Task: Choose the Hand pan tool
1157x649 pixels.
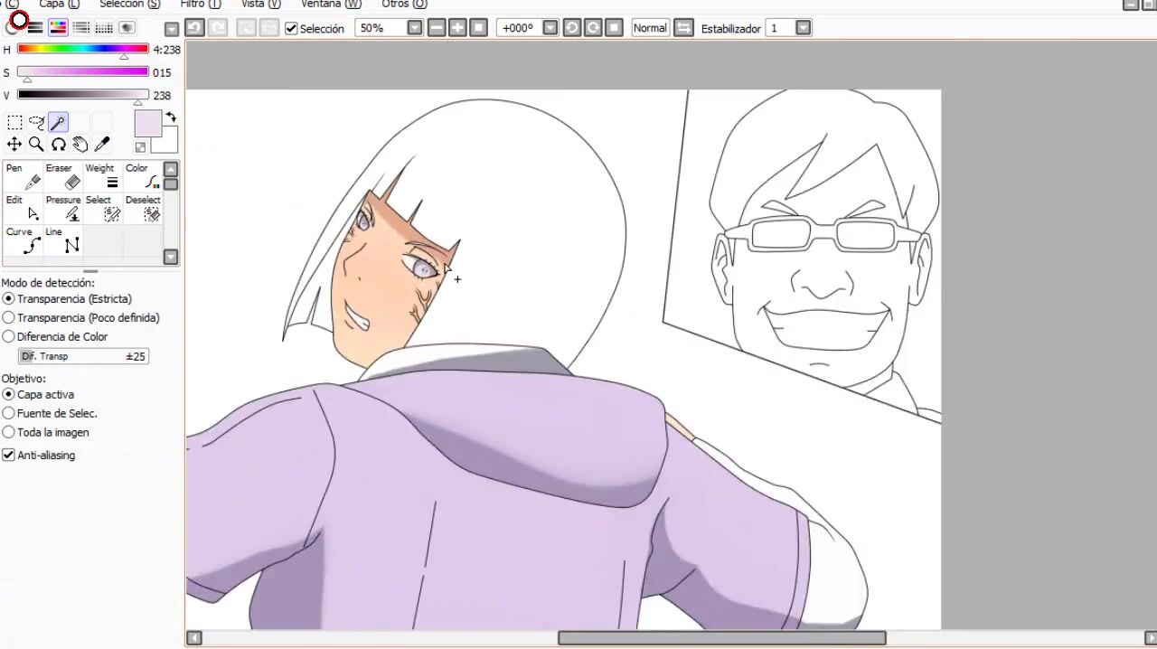Action: point(80,145)
